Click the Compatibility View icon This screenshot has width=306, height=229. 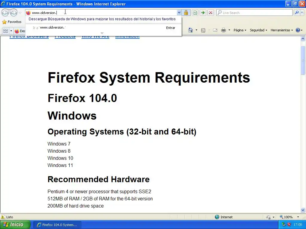click(195, 13)
